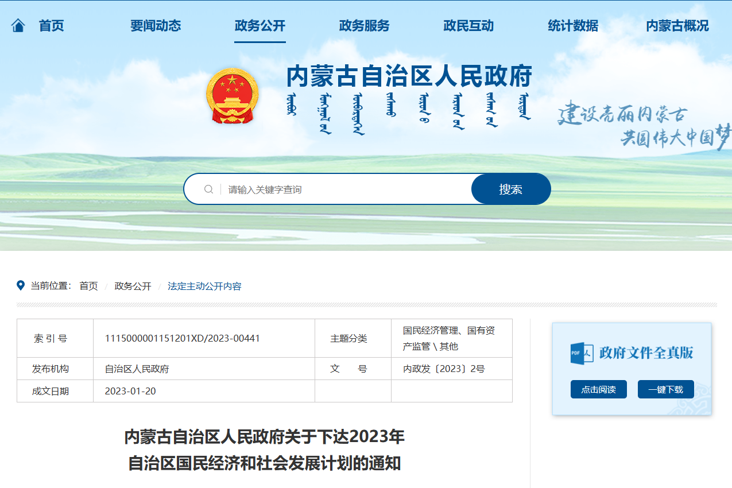
Task: Select the 政务公开 menu tab
Action: (x=260, y=26)
